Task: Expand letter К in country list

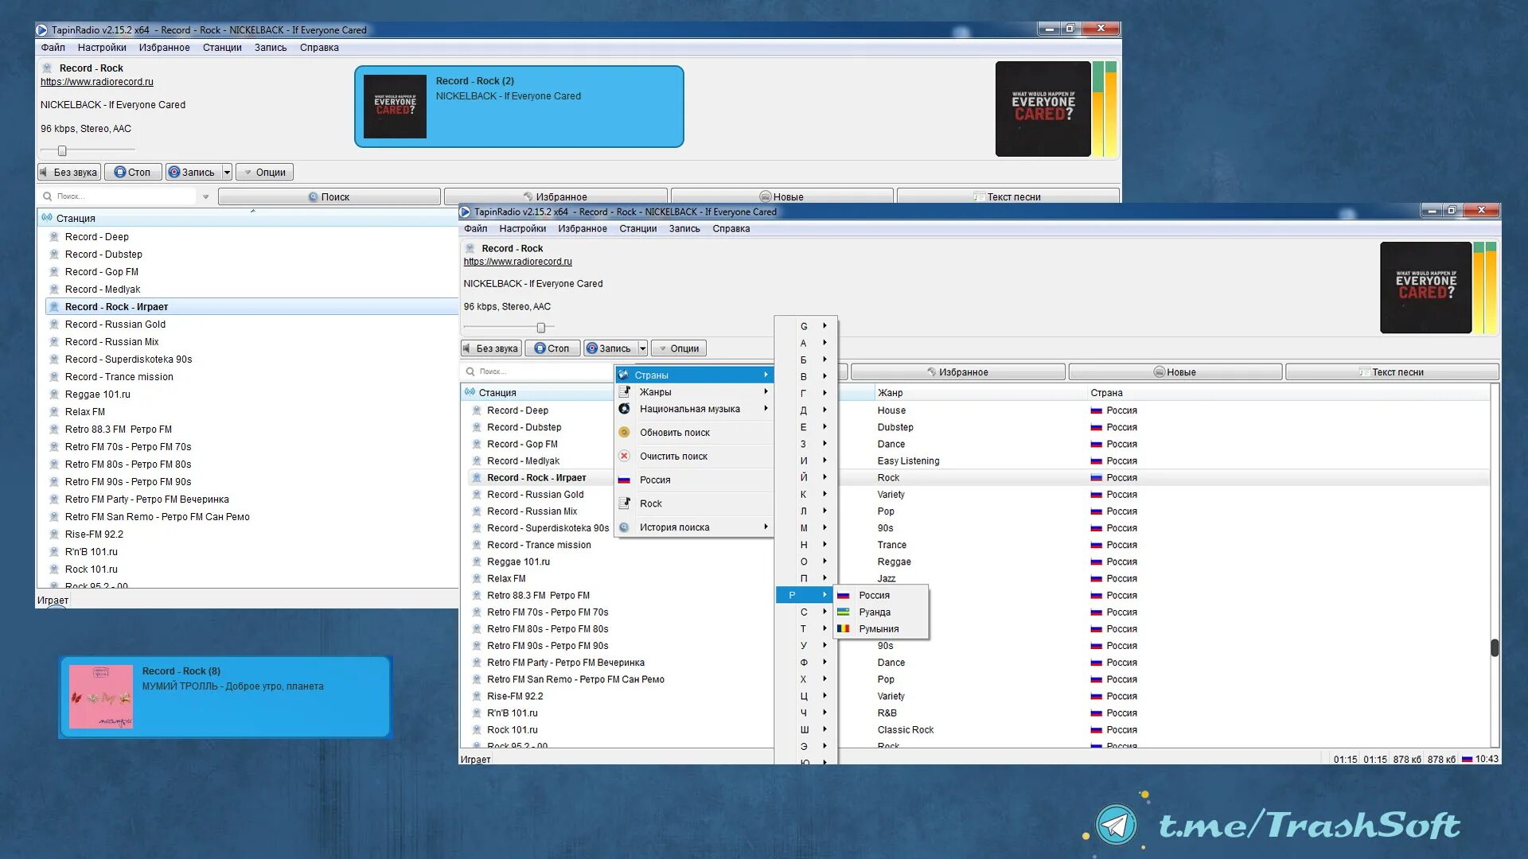Action: point(805,494)
